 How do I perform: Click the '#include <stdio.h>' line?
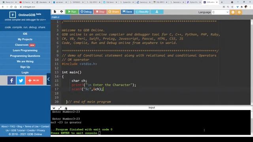79,64
